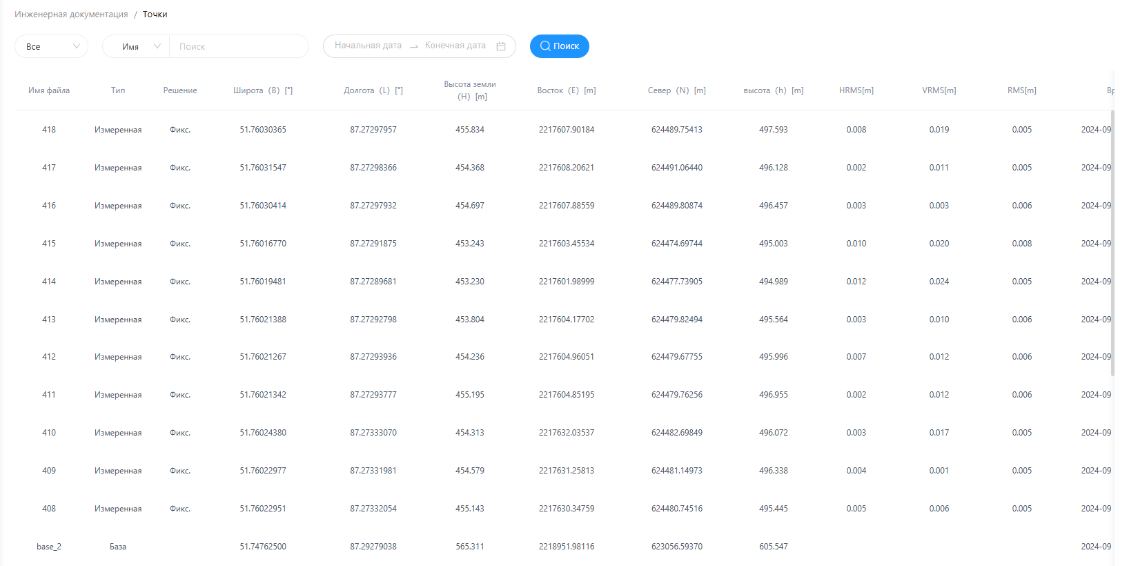The width and height of the screenshot is (1129, 566).
Task: Focus the 'Поиск' text input field
Action: 239,46
